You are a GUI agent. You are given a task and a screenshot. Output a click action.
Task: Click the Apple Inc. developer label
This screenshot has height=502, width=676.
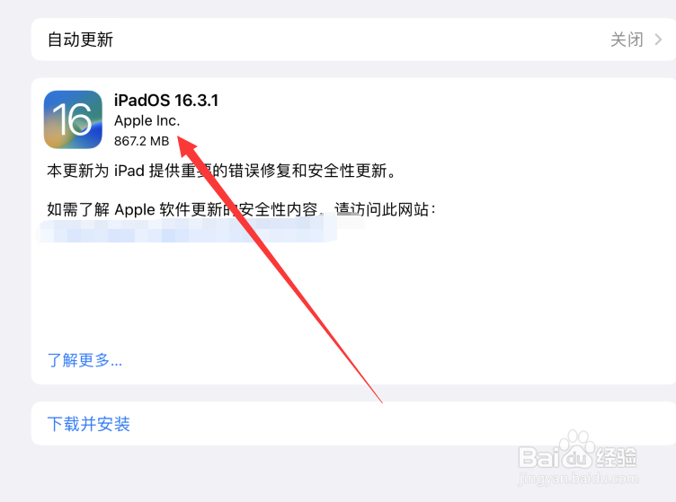[147, 121]
